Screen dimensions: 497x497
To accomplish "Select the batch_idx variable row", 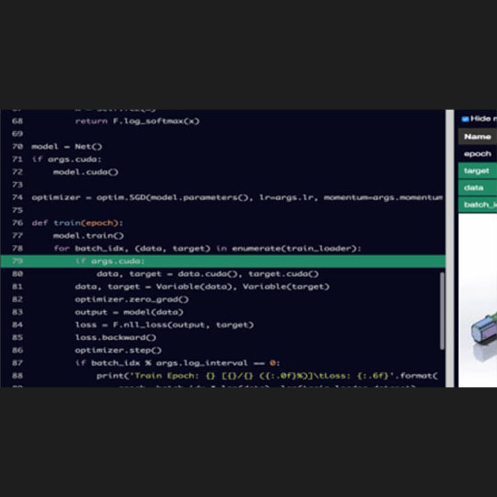I will [x=477, y=205].
